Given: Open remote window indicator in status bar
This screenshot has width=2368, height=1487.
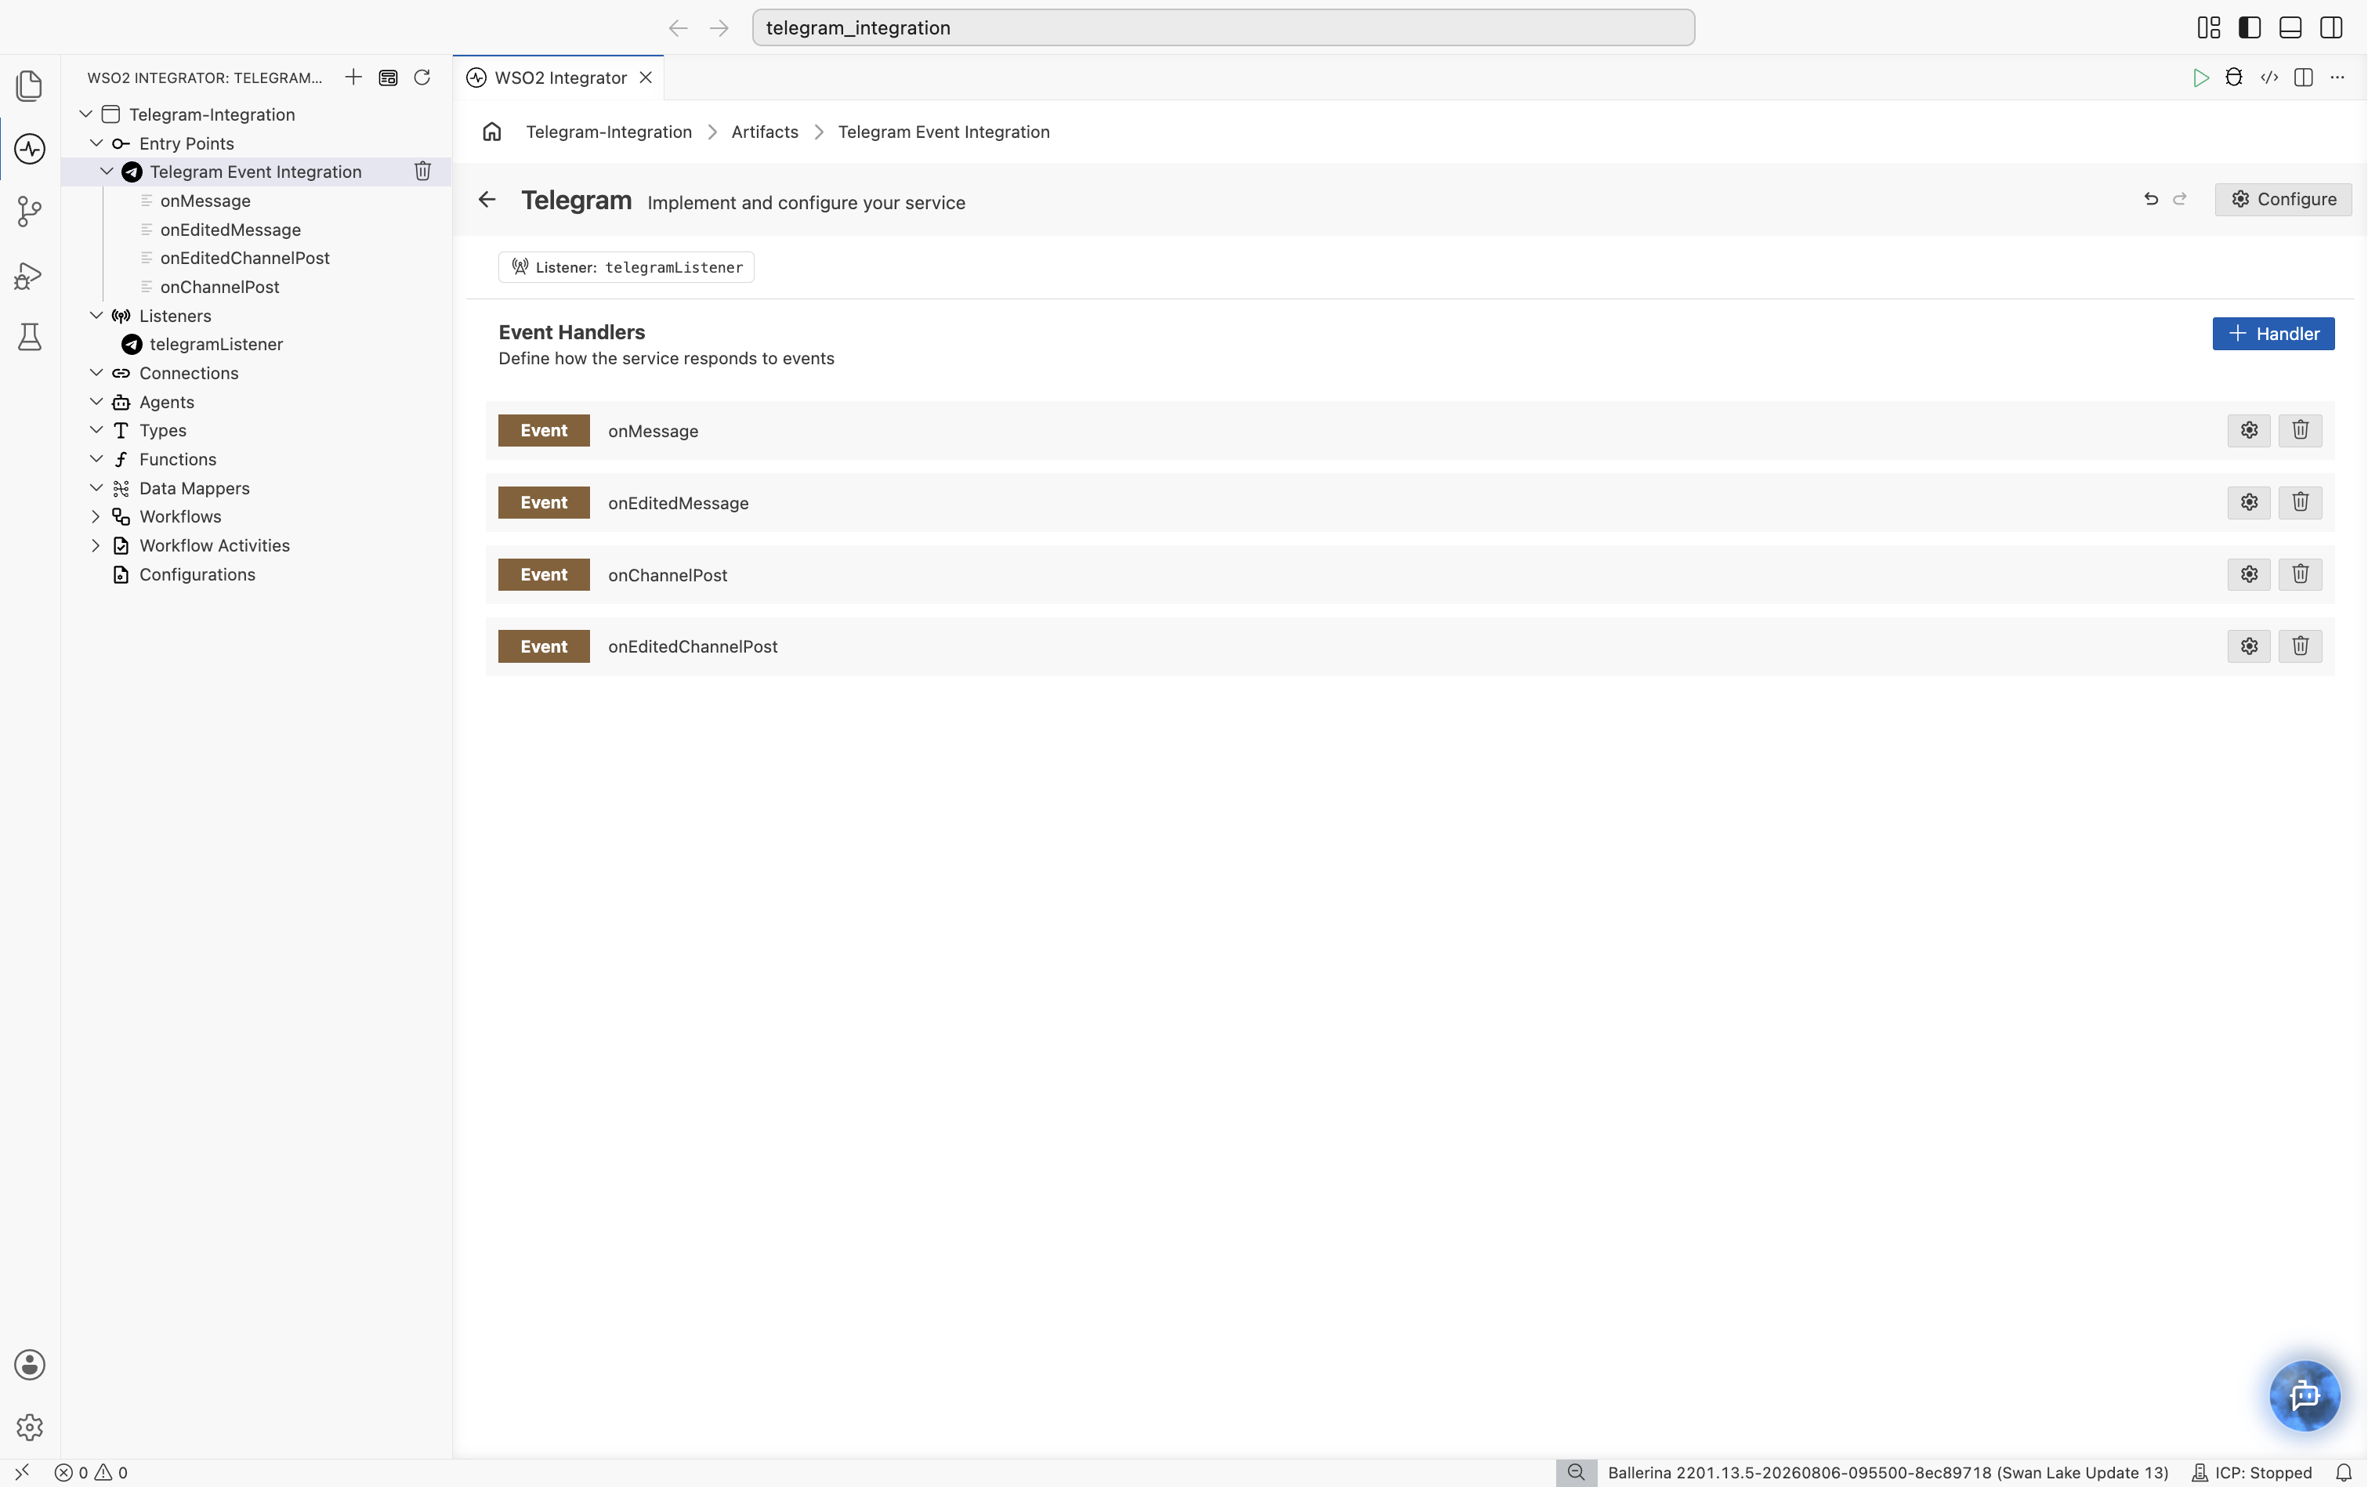Looking at the screenshot, I should click(x=22, y=1472).
